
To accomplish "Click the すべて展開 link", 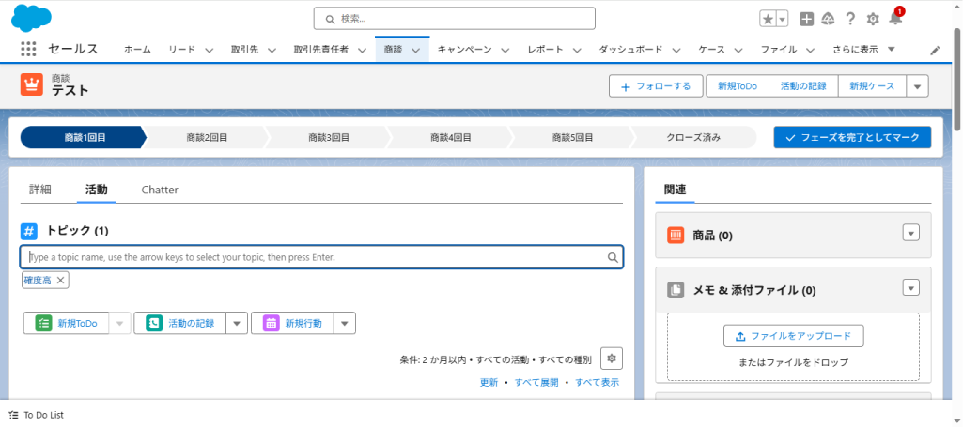I will (x=536, y=382).
